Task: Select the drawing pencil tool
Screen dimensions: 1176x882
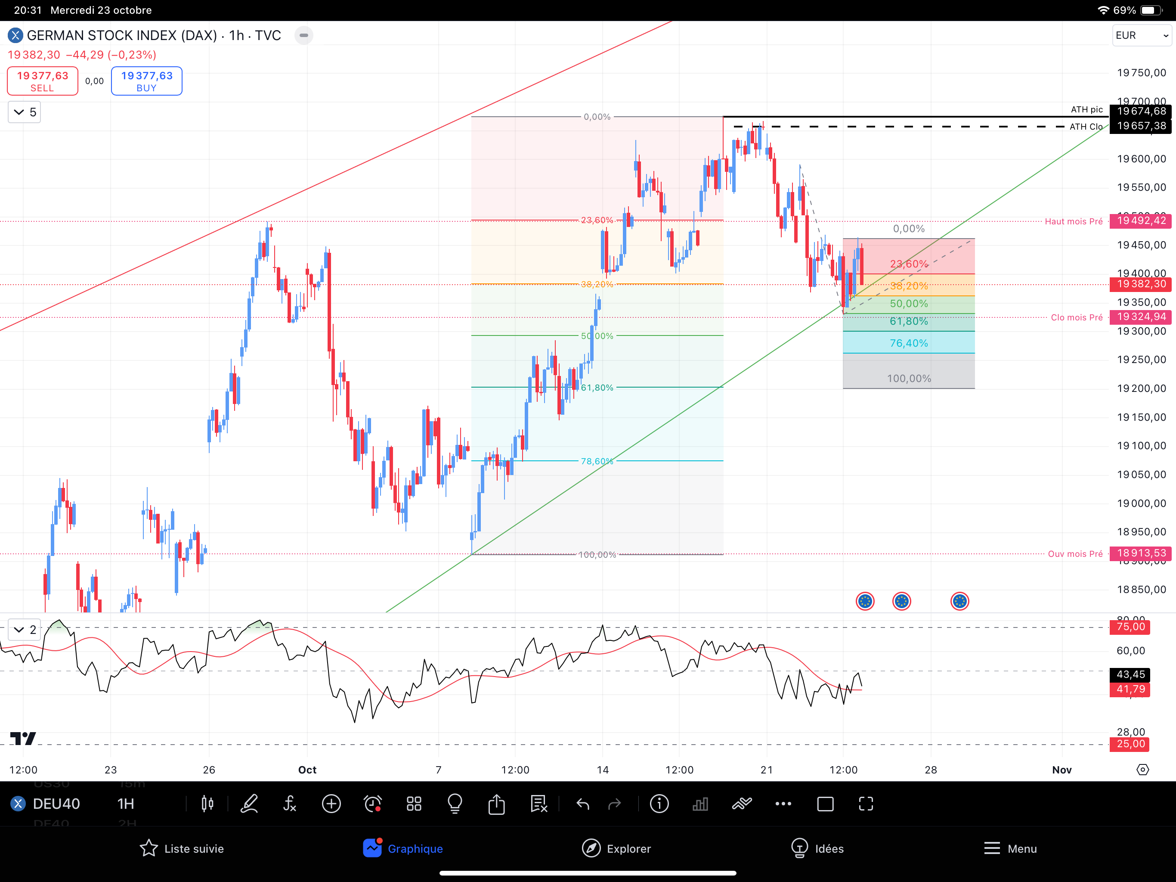Action: 249,804
